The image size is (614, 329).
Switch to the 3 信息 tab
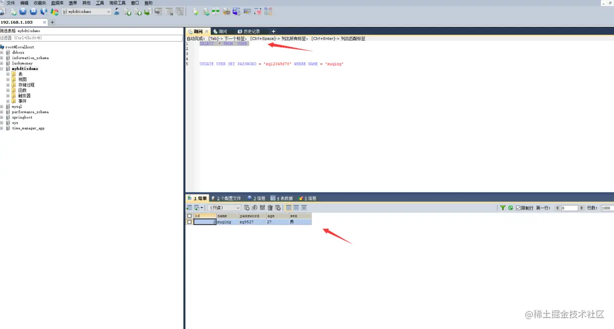(256, 198)
